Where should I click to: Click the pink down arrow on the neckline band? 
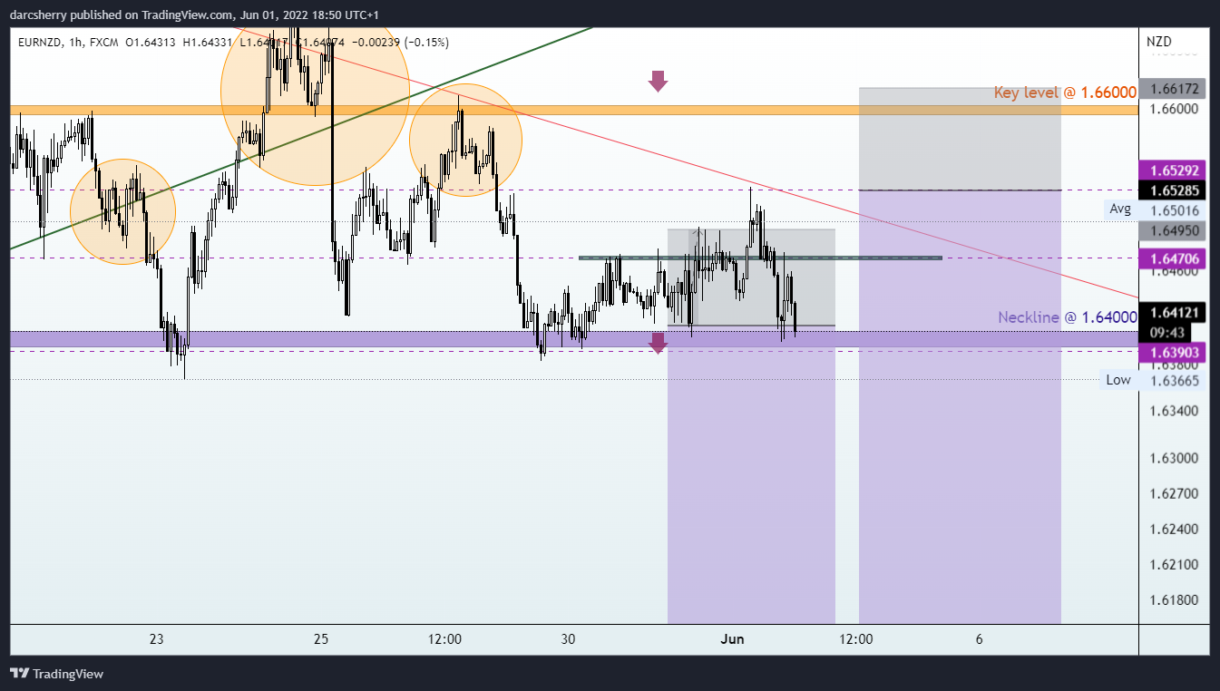click(658, 343)
